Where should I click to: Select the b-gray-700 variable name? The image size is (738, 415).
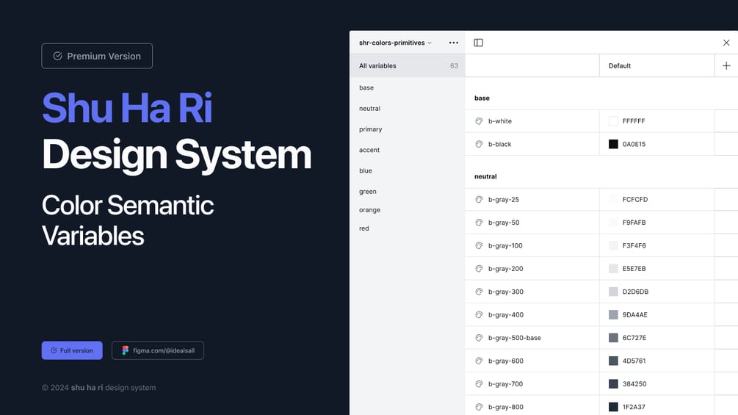pos(505,384)
